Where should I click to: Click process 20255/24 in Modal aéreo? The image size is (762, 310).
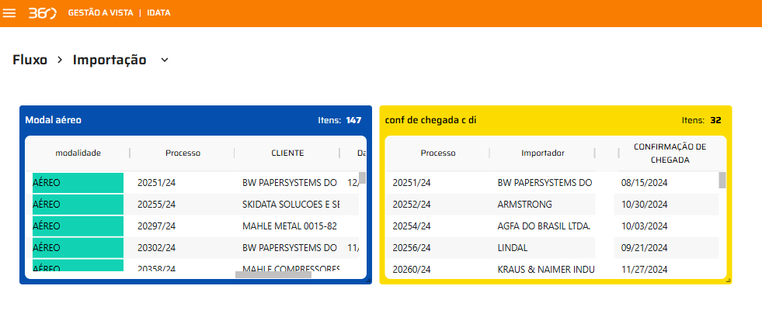[156, 205]
